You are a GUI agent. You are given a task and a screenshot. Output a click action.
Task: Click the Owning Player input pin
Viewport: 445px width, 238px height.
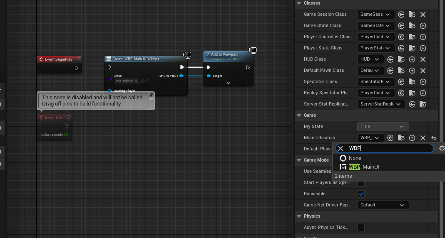(109, 91)
